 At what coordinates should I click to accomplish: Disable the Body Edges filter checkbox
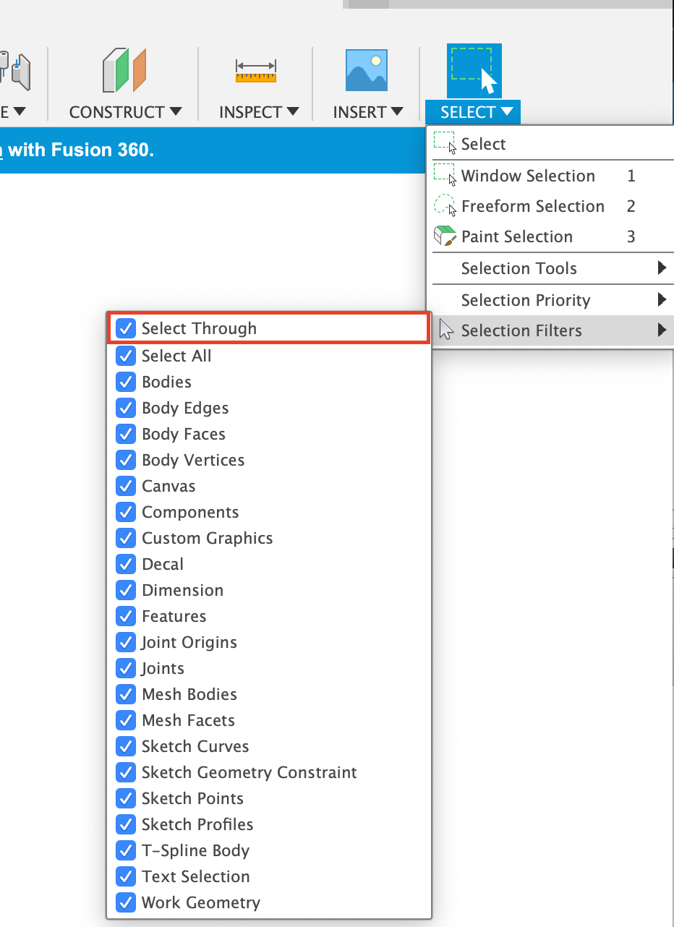click(x=126, y=408)
